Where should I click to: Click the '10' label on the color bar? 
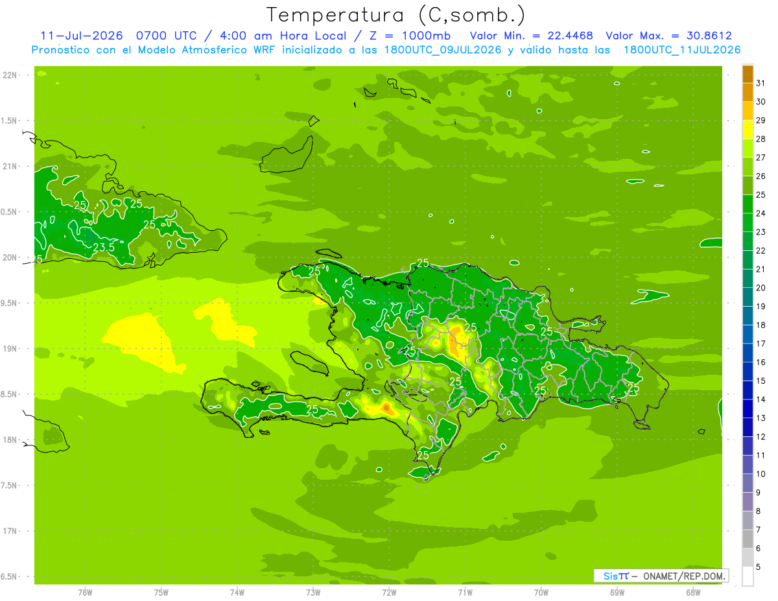tap(761, 474)
